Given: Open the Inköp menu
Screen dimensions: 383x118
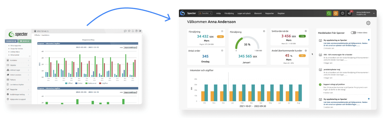Looking at the screenshot, I should pos(218,13).
